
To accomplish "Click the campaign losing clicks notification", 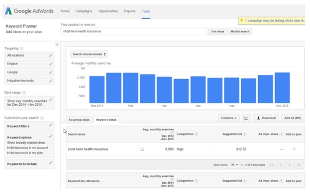I will click(272, 21).
